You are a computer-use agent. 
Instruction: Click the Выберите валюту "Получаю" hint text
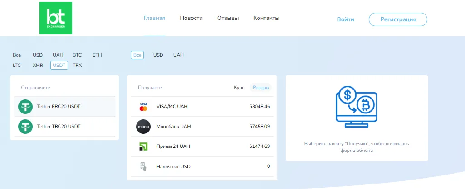[357, 147]
